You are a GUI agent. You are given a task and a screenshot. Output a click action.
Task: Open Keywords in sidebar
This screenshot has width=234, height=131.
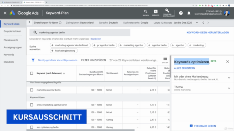(9, 55)
